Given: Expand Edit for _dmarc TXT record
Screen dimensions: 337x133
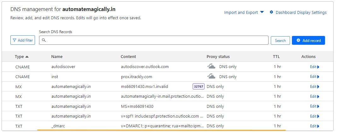Looking at the screenshot, I should click(315, 126).
